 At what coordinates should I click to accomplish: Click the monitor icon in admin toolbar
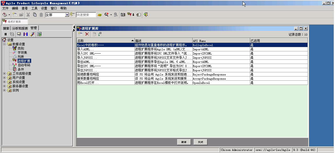(x=19, y=34)
